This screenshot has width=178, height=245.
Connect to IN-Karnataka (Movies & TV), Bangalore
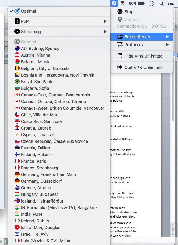pyautogui.click(x=59, y=208)
